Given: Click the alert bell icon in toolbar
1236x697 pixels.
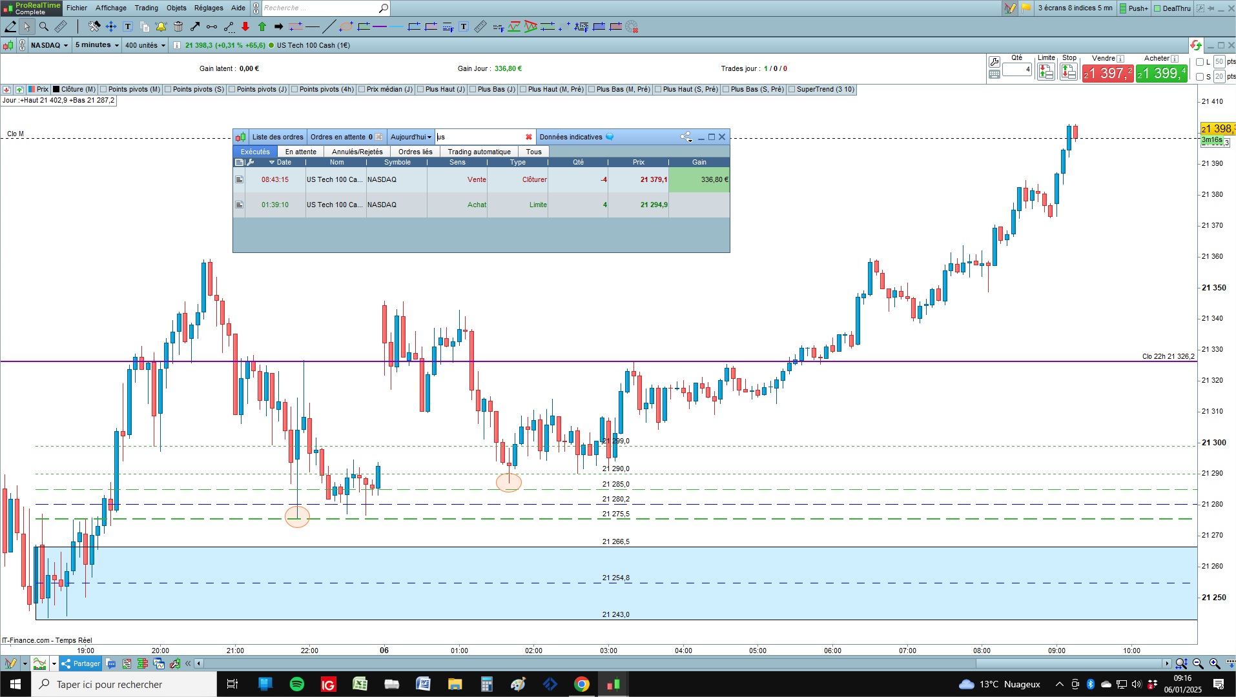Looking at the screenshot, I should pyautogui.click(x=161, y=26).
